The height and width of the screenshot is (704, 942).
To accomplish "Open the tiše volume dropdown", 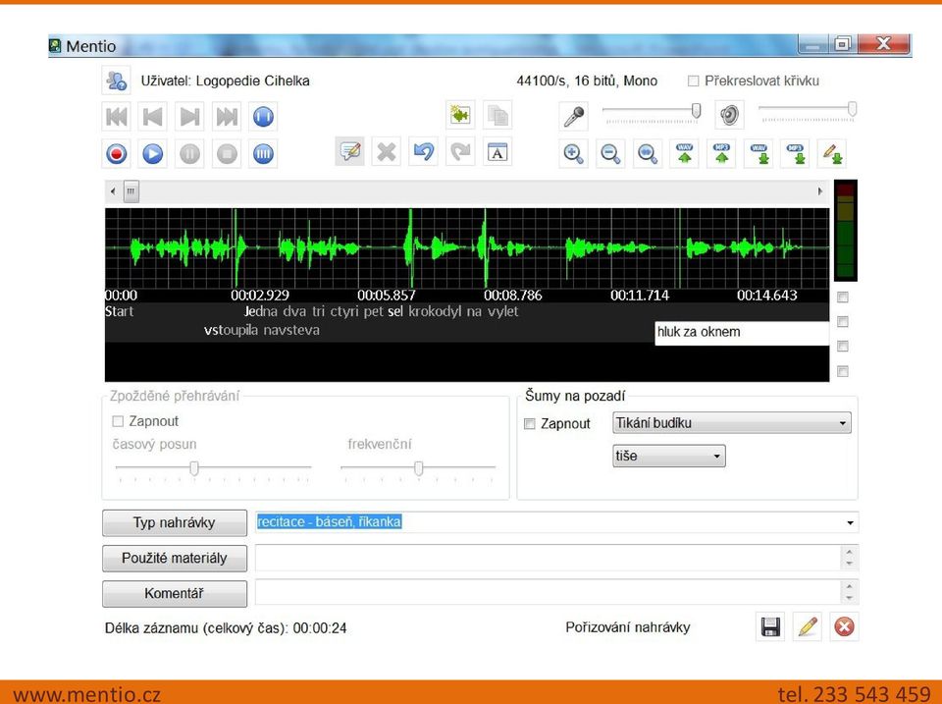I will tap(668, 456).
